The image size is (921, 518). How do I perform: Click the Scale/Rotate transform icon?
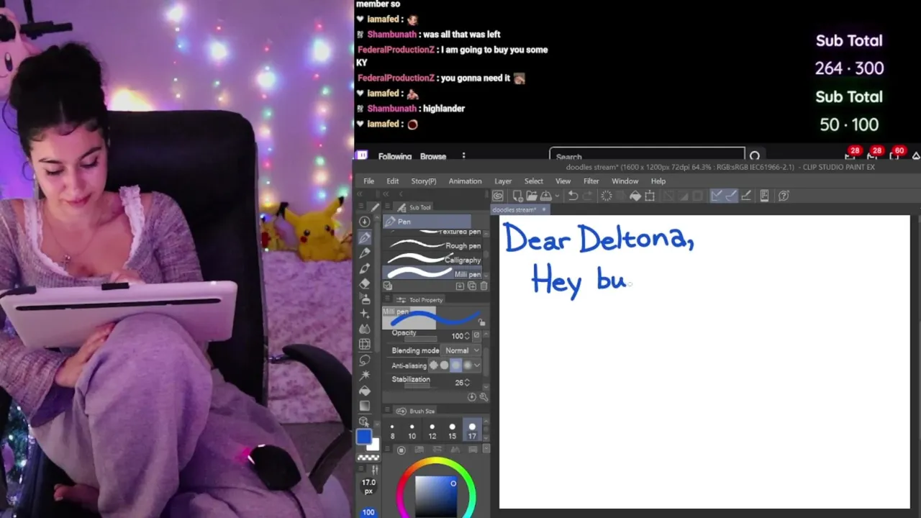649,196
